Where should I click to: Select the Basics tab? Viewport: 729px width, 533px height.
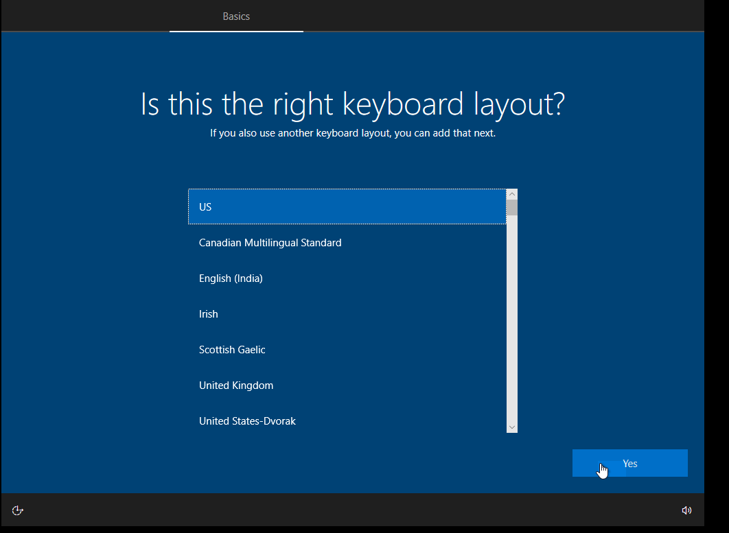pos(236,16)
